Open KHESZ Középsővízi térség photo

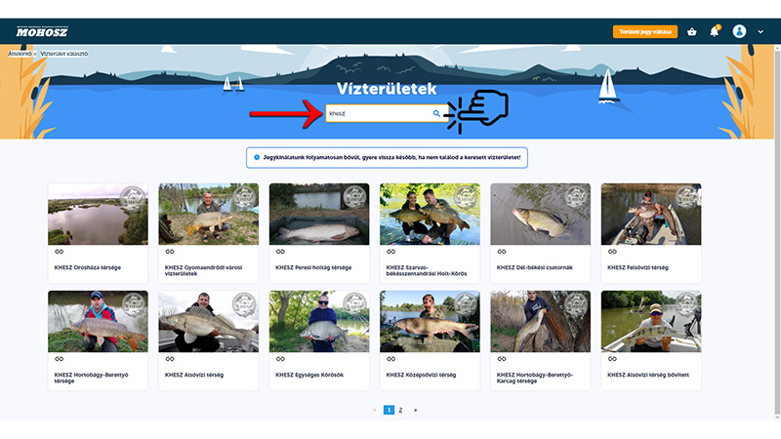430,322
